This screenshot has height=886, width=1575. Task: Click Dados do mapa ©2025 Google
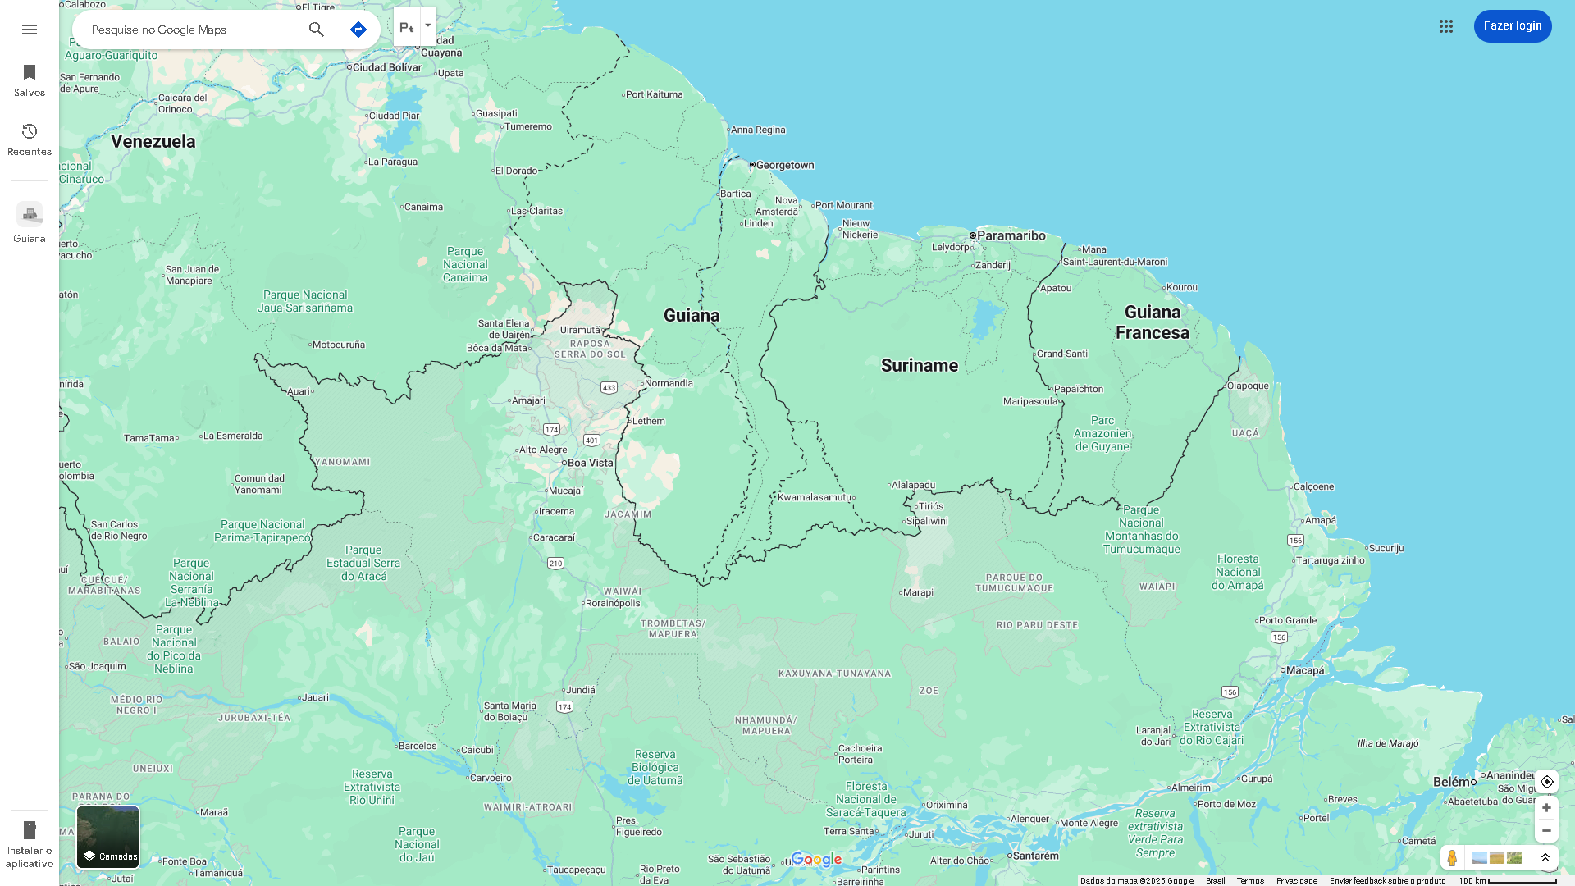pos(1137,881)
